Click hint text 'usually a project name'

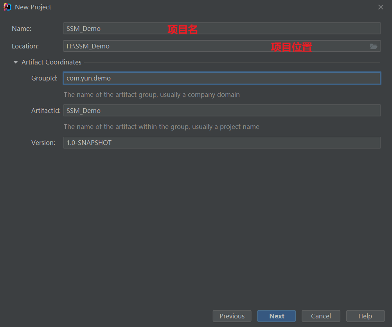(x=226, y=127)
